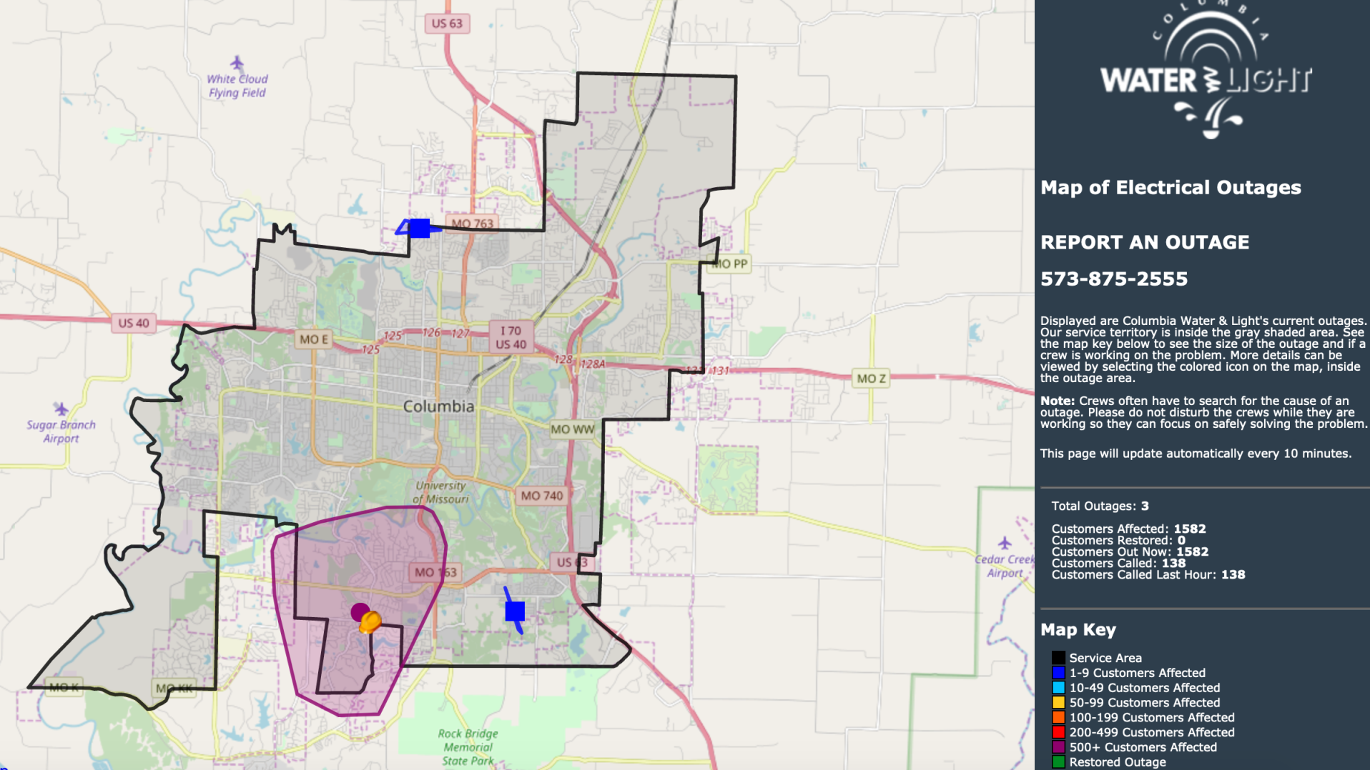Click the Rock Bridge Memorial State Park label

coord(468,746)
